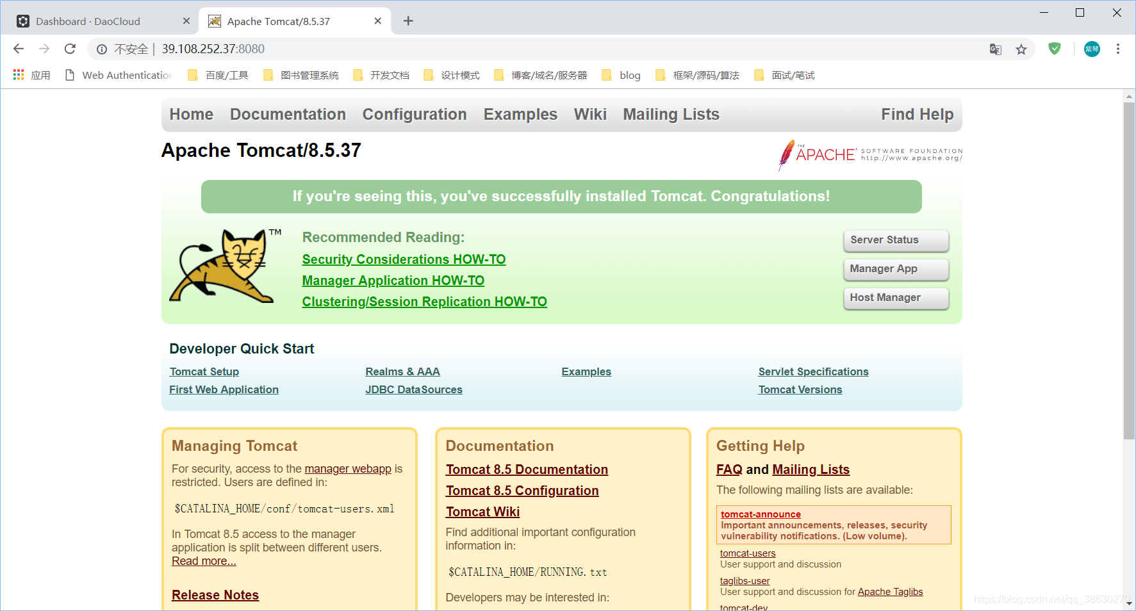Open Clustering/Session Replication HOW-TO link

click(x=425, y=302)
